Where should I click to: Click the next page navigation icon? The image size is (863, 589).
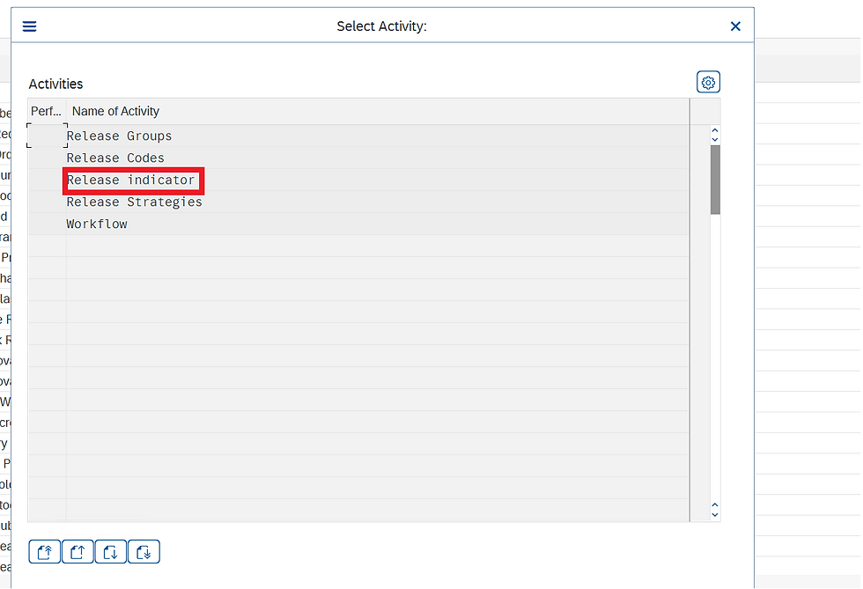(x=111, y=551)
